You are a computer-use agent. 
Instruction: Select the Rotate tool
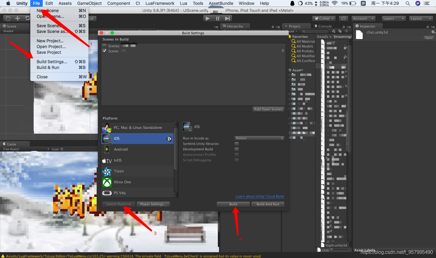(27, 18)
